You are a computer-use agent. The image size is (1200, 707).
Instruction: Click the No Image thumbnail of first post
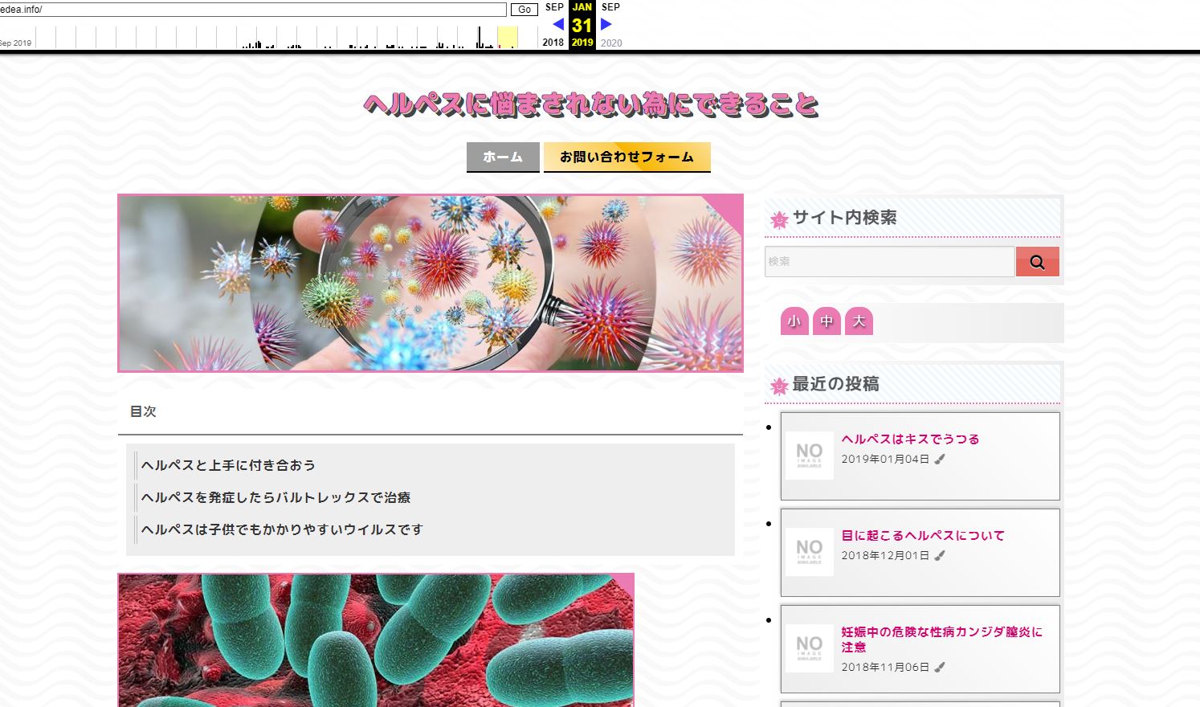(809, 456)
